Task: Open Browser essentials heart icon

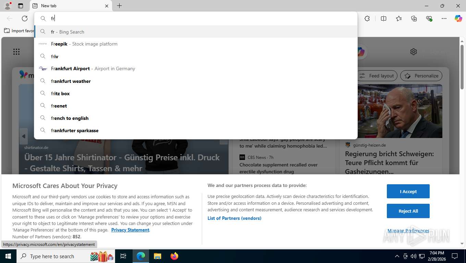Action: (429, 18)
